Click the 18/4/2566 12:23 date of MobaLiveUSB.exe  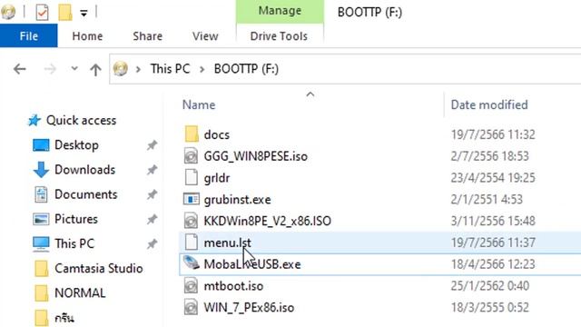click(x=493, y=264)
